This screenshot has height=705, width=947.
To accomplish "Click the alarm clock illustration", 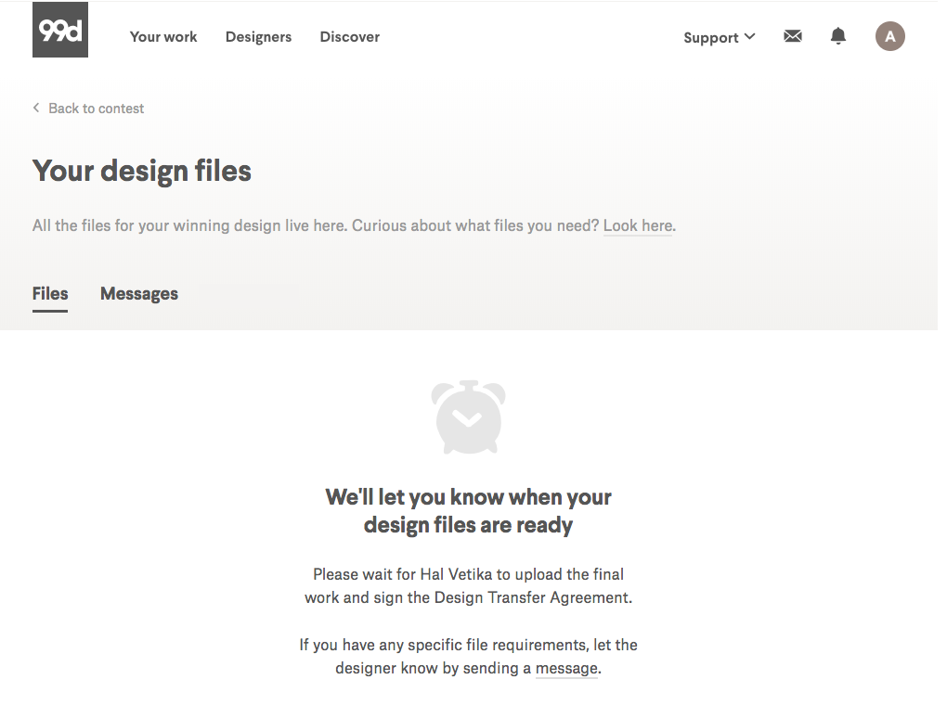I will coord(468,417).
